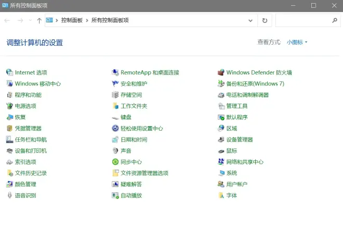The width and height of the screenshot is (343, 225).
Task: Click the 恢复 icon
Action: click(9, 117)
